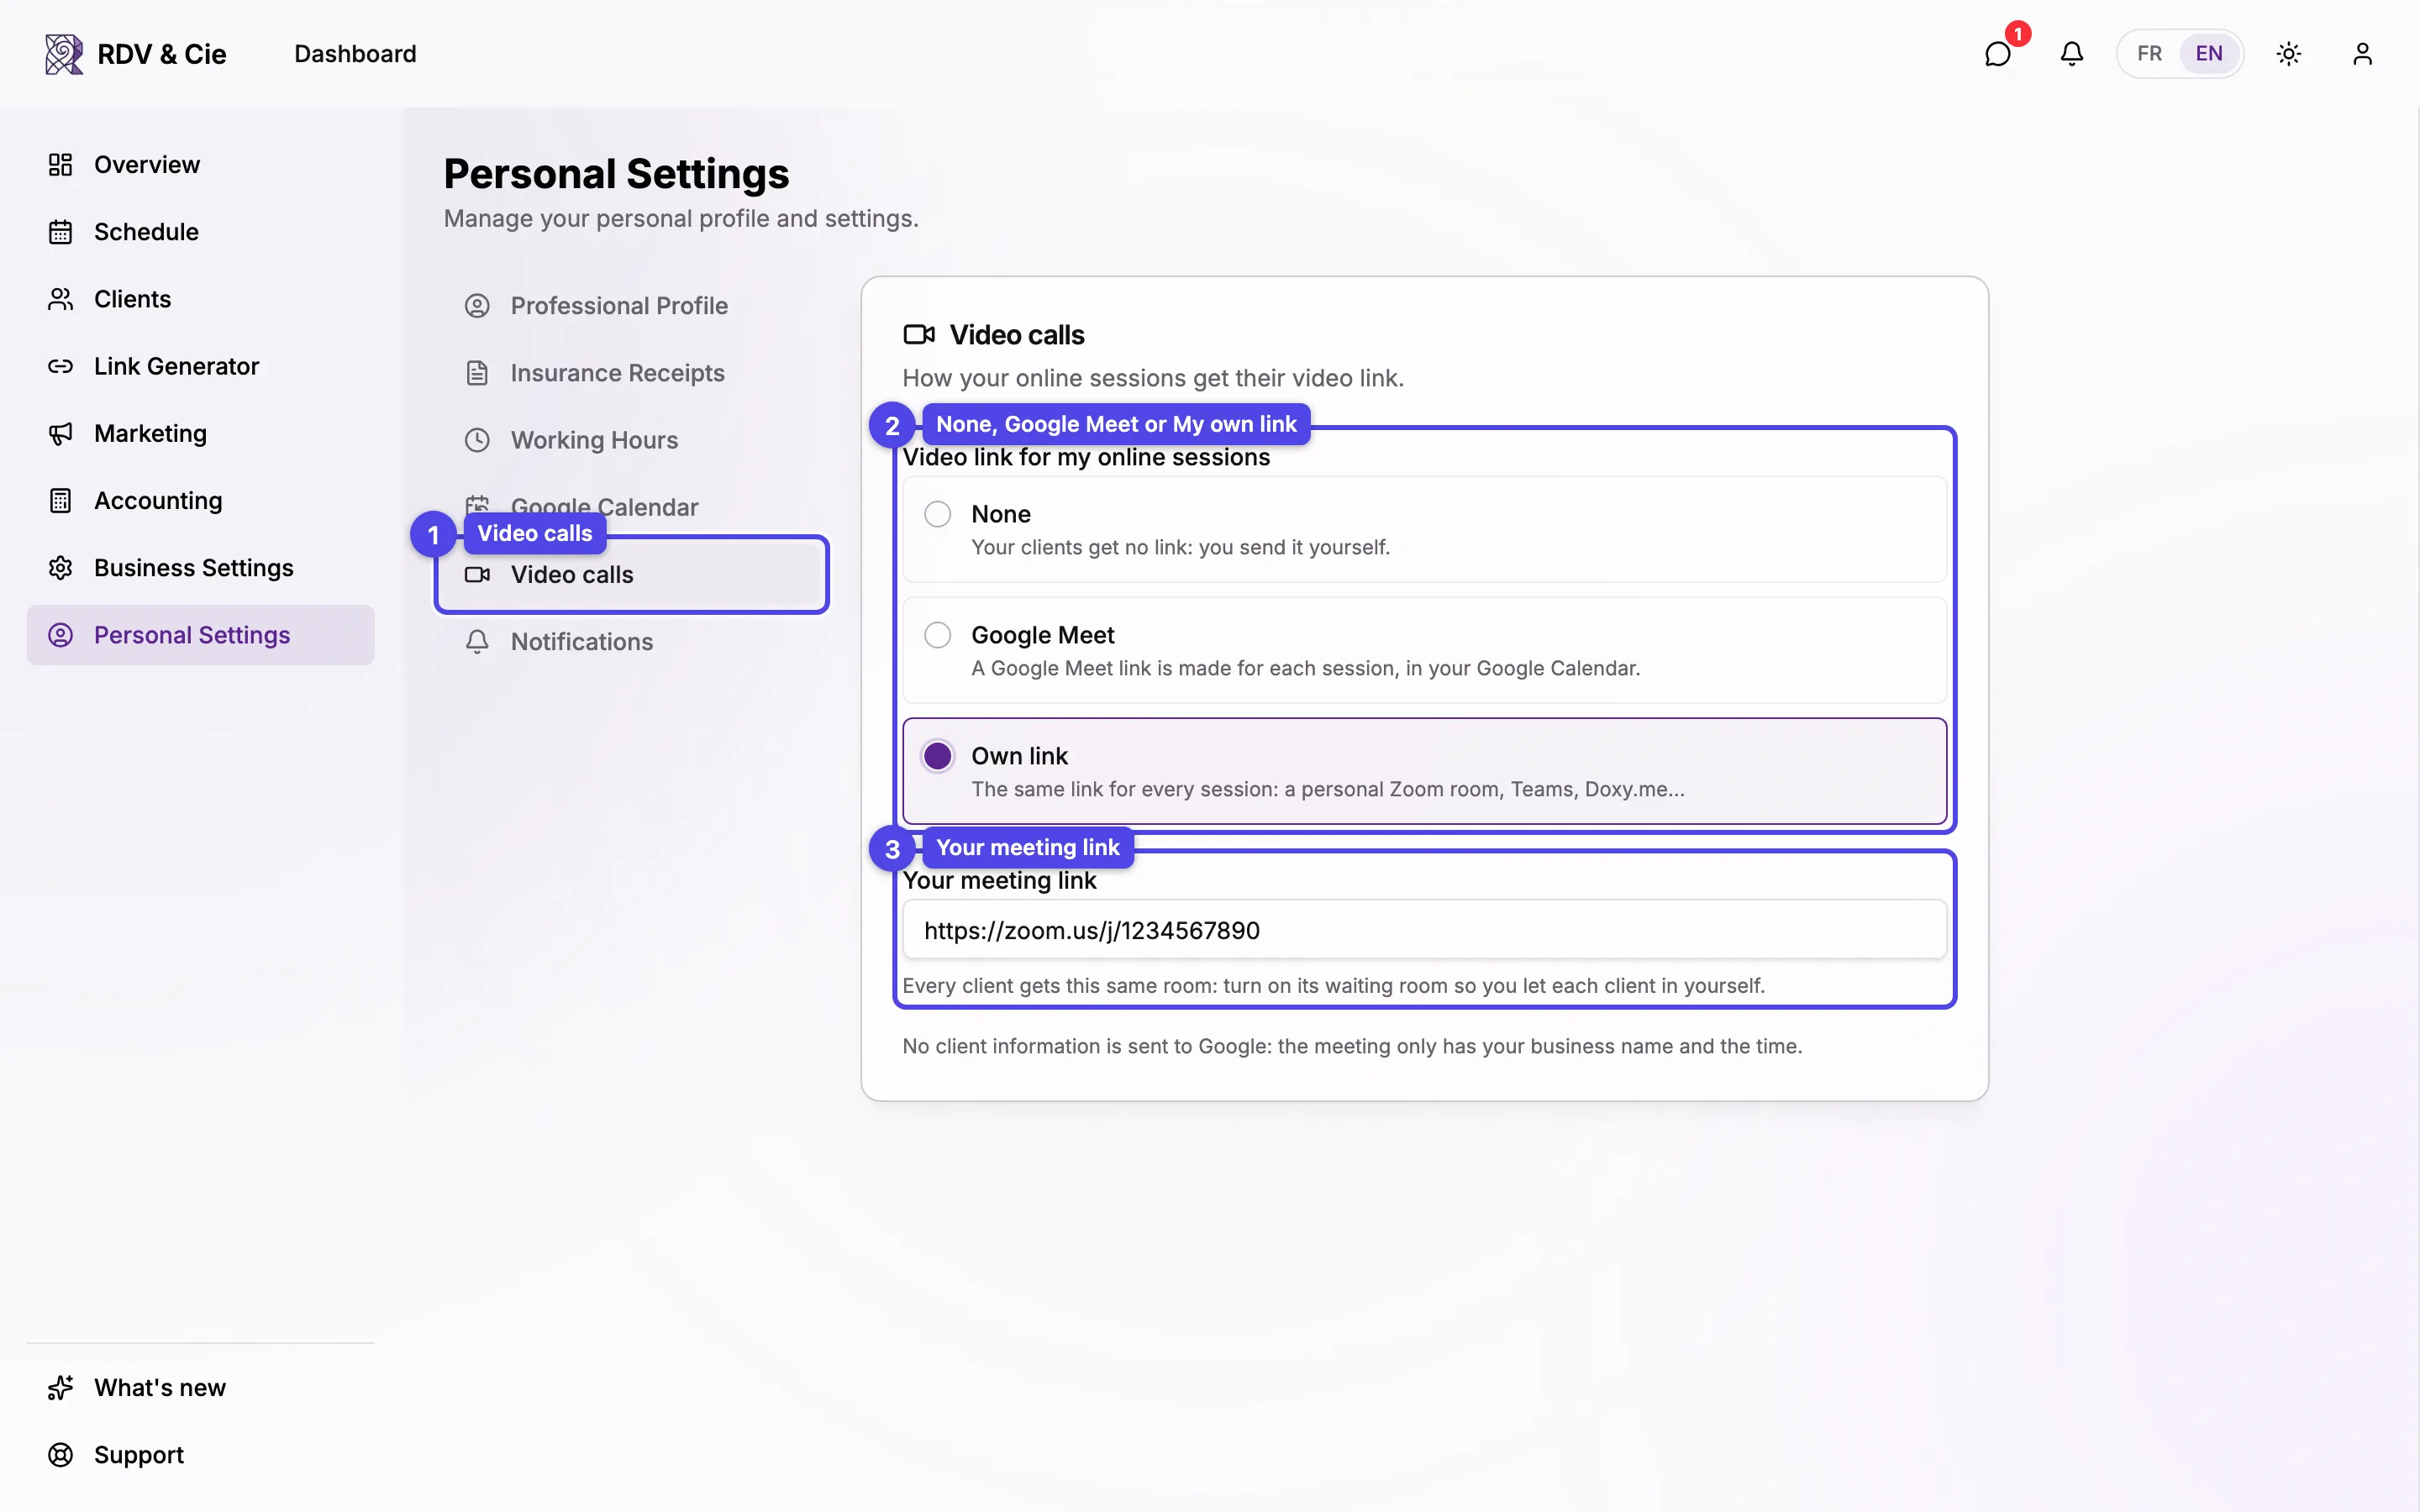The image size is (2420, 1512).
Task: Switch to Working Hours tab
Action: [632, 440]
